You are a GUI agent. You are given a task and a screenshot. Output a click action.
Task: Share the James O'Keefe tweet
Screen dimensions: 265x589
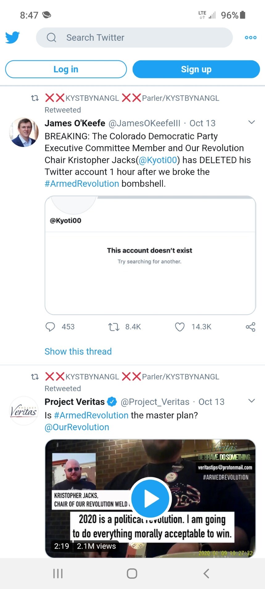(x=251, y=327)
